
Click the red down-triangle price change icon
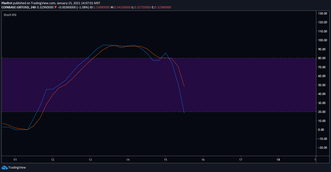pos(55,7)
